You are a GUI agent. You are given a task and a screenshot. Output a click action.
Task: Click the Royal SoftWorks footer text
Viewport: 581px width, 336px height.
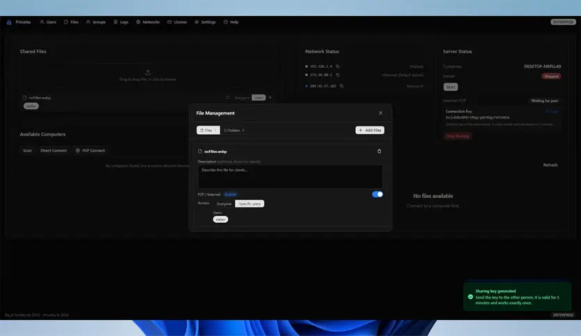(37, 315)
